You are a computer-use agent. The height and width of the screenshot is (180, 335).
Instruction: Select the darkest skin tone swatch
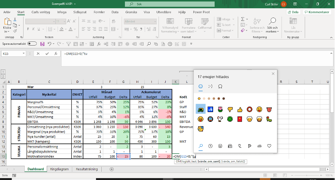224,98
